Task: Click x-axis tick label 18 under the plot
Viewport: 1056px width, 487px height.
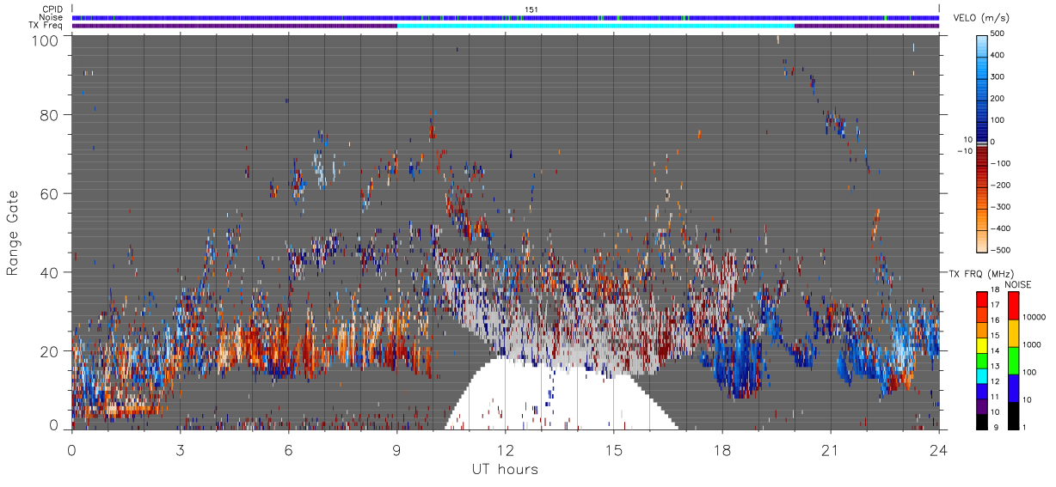Action: (x=722, y=450)
